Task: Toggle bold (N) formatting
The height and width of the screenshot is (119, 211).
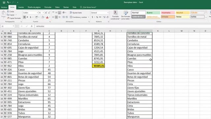Action: pyautogui.click(x=24, y=17)
